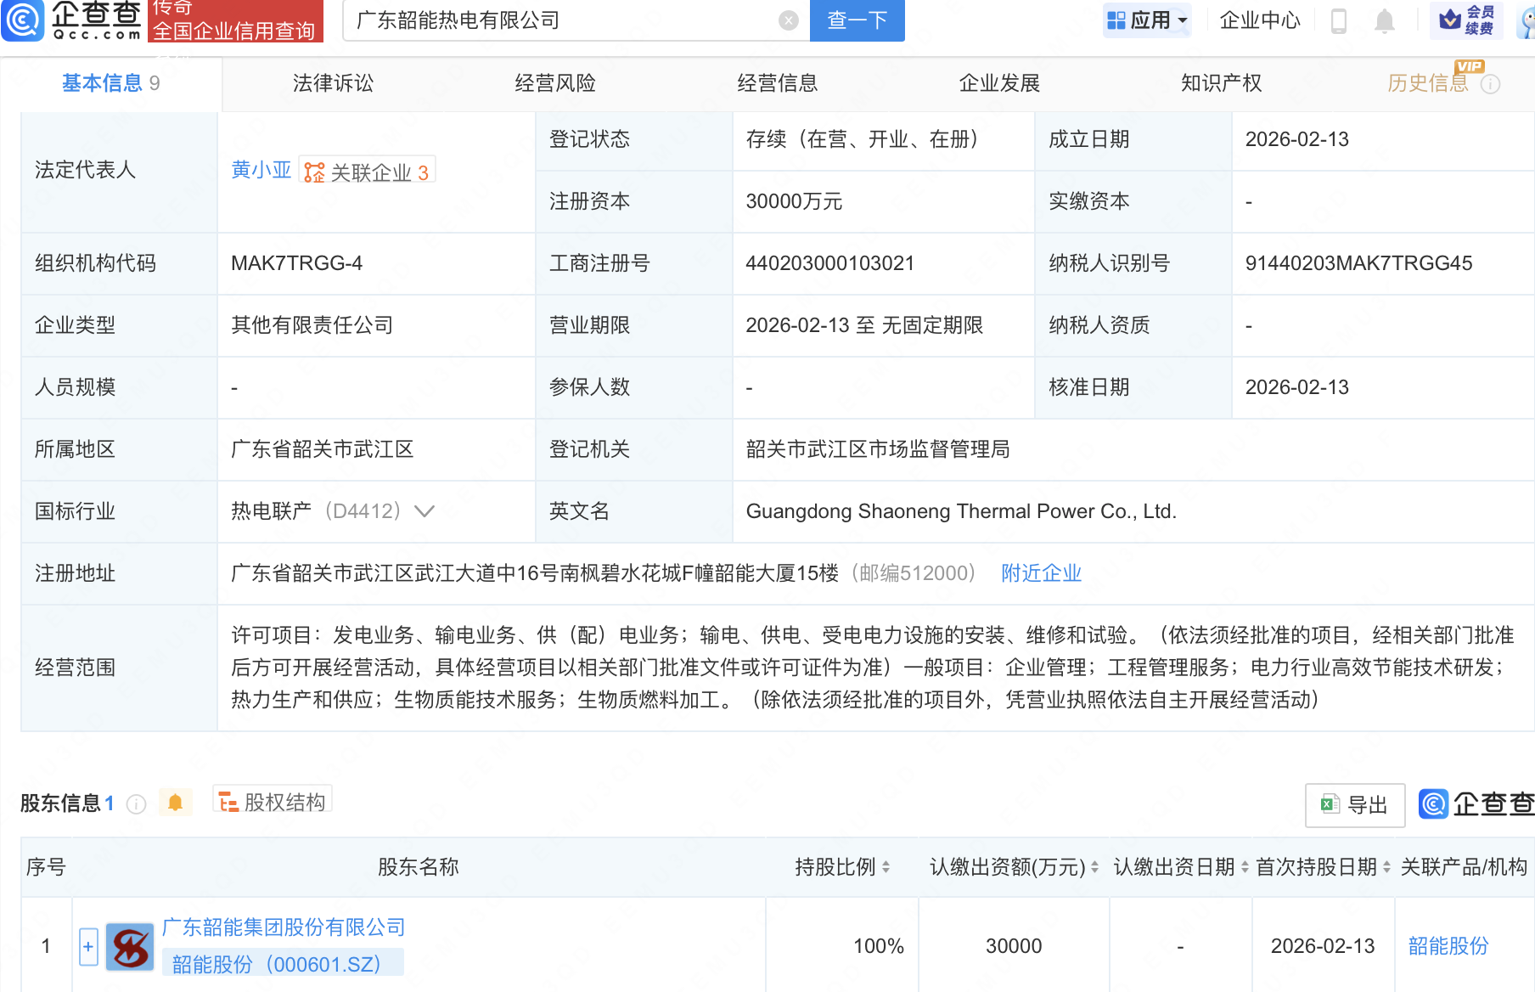This screenshot has height=992, width=1535.
Task: Open the 股权结构 equity structure view
Action: 271,801
